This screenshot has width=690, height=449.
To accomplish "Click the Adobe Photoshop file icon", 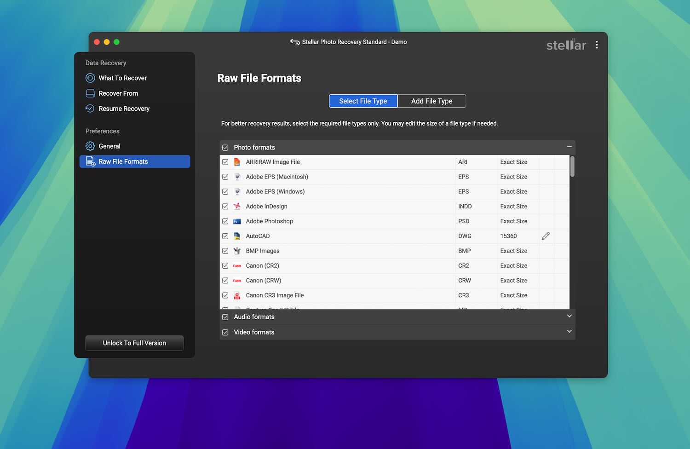I will coord(237,221).
